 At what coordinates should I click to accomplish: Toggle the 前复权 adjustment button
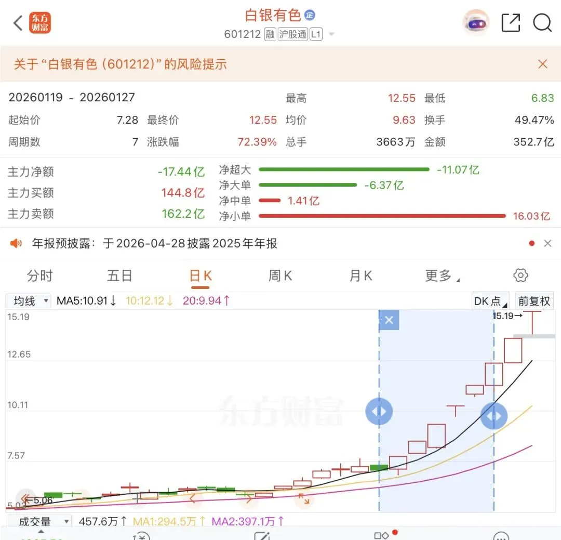[534, 301]
